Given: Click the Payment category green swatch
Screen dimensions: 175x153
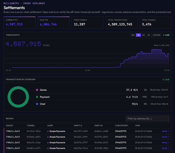Looking at the screenshot, I should coord(37,97).
